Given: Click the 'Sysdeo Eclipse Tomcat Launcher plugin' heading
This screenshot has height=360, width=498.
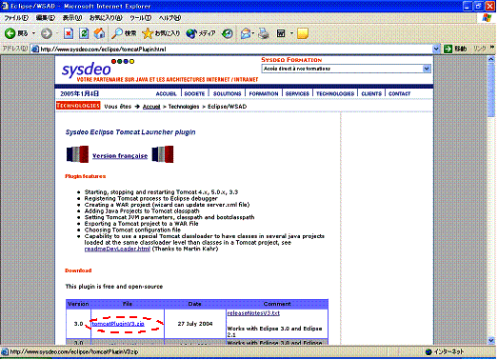Looking at the screenshot, I should pos(130,132).
